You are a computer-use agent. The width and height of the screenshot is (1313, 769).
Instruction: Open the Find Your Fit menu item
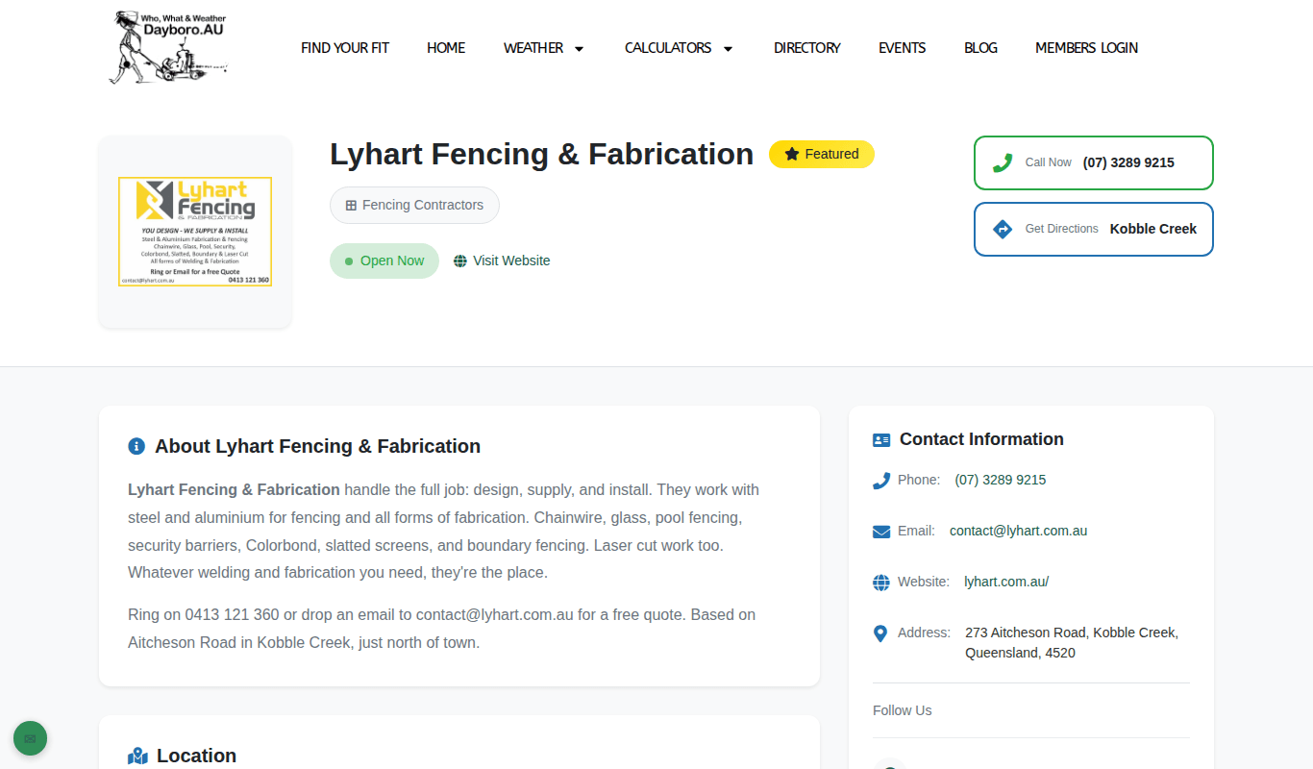(x=345, y=47)
